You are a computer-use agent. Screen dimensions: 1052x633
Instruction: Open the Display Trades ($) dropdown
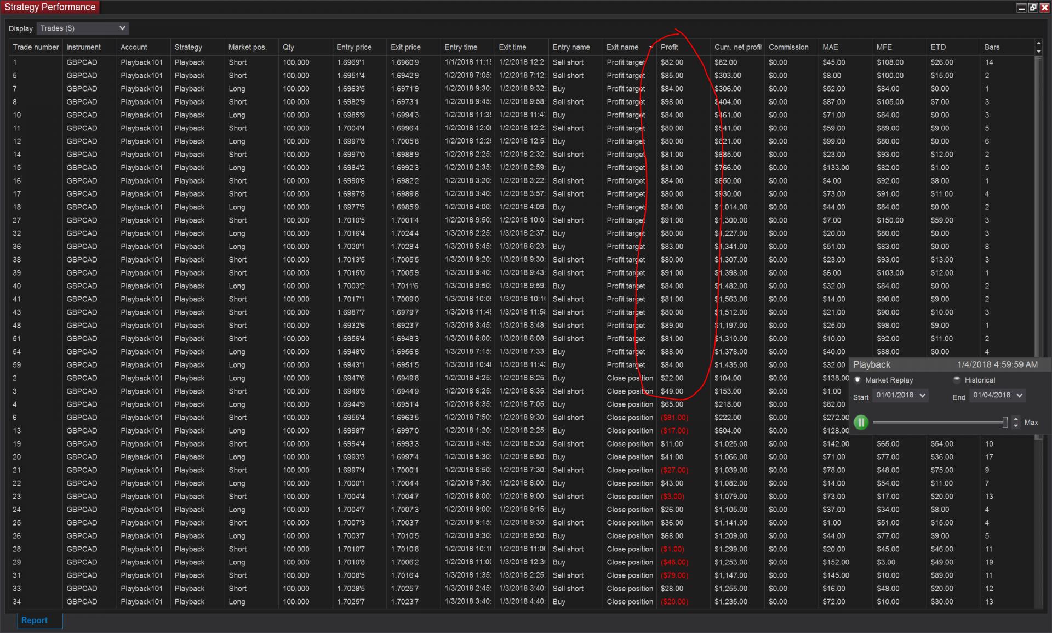[x=83, y=28]
